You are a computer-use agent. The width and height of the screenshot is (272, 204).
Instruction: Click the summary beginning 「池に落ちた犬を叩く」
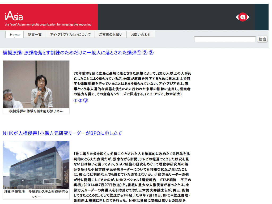pyautogui.click(x=132, y=177)
